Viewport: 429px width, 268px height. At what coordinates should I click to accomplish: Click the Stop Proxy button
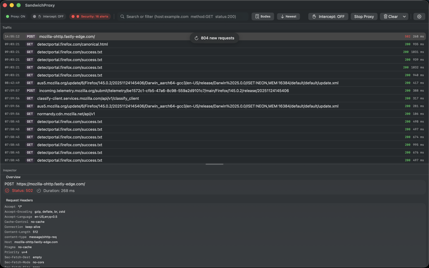(364, 16)
